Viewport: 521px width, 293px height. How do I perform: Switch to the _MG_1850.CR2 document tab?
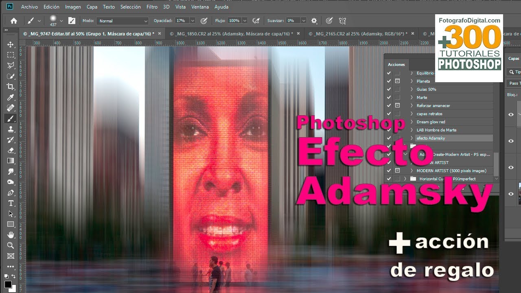coord(231,34)
